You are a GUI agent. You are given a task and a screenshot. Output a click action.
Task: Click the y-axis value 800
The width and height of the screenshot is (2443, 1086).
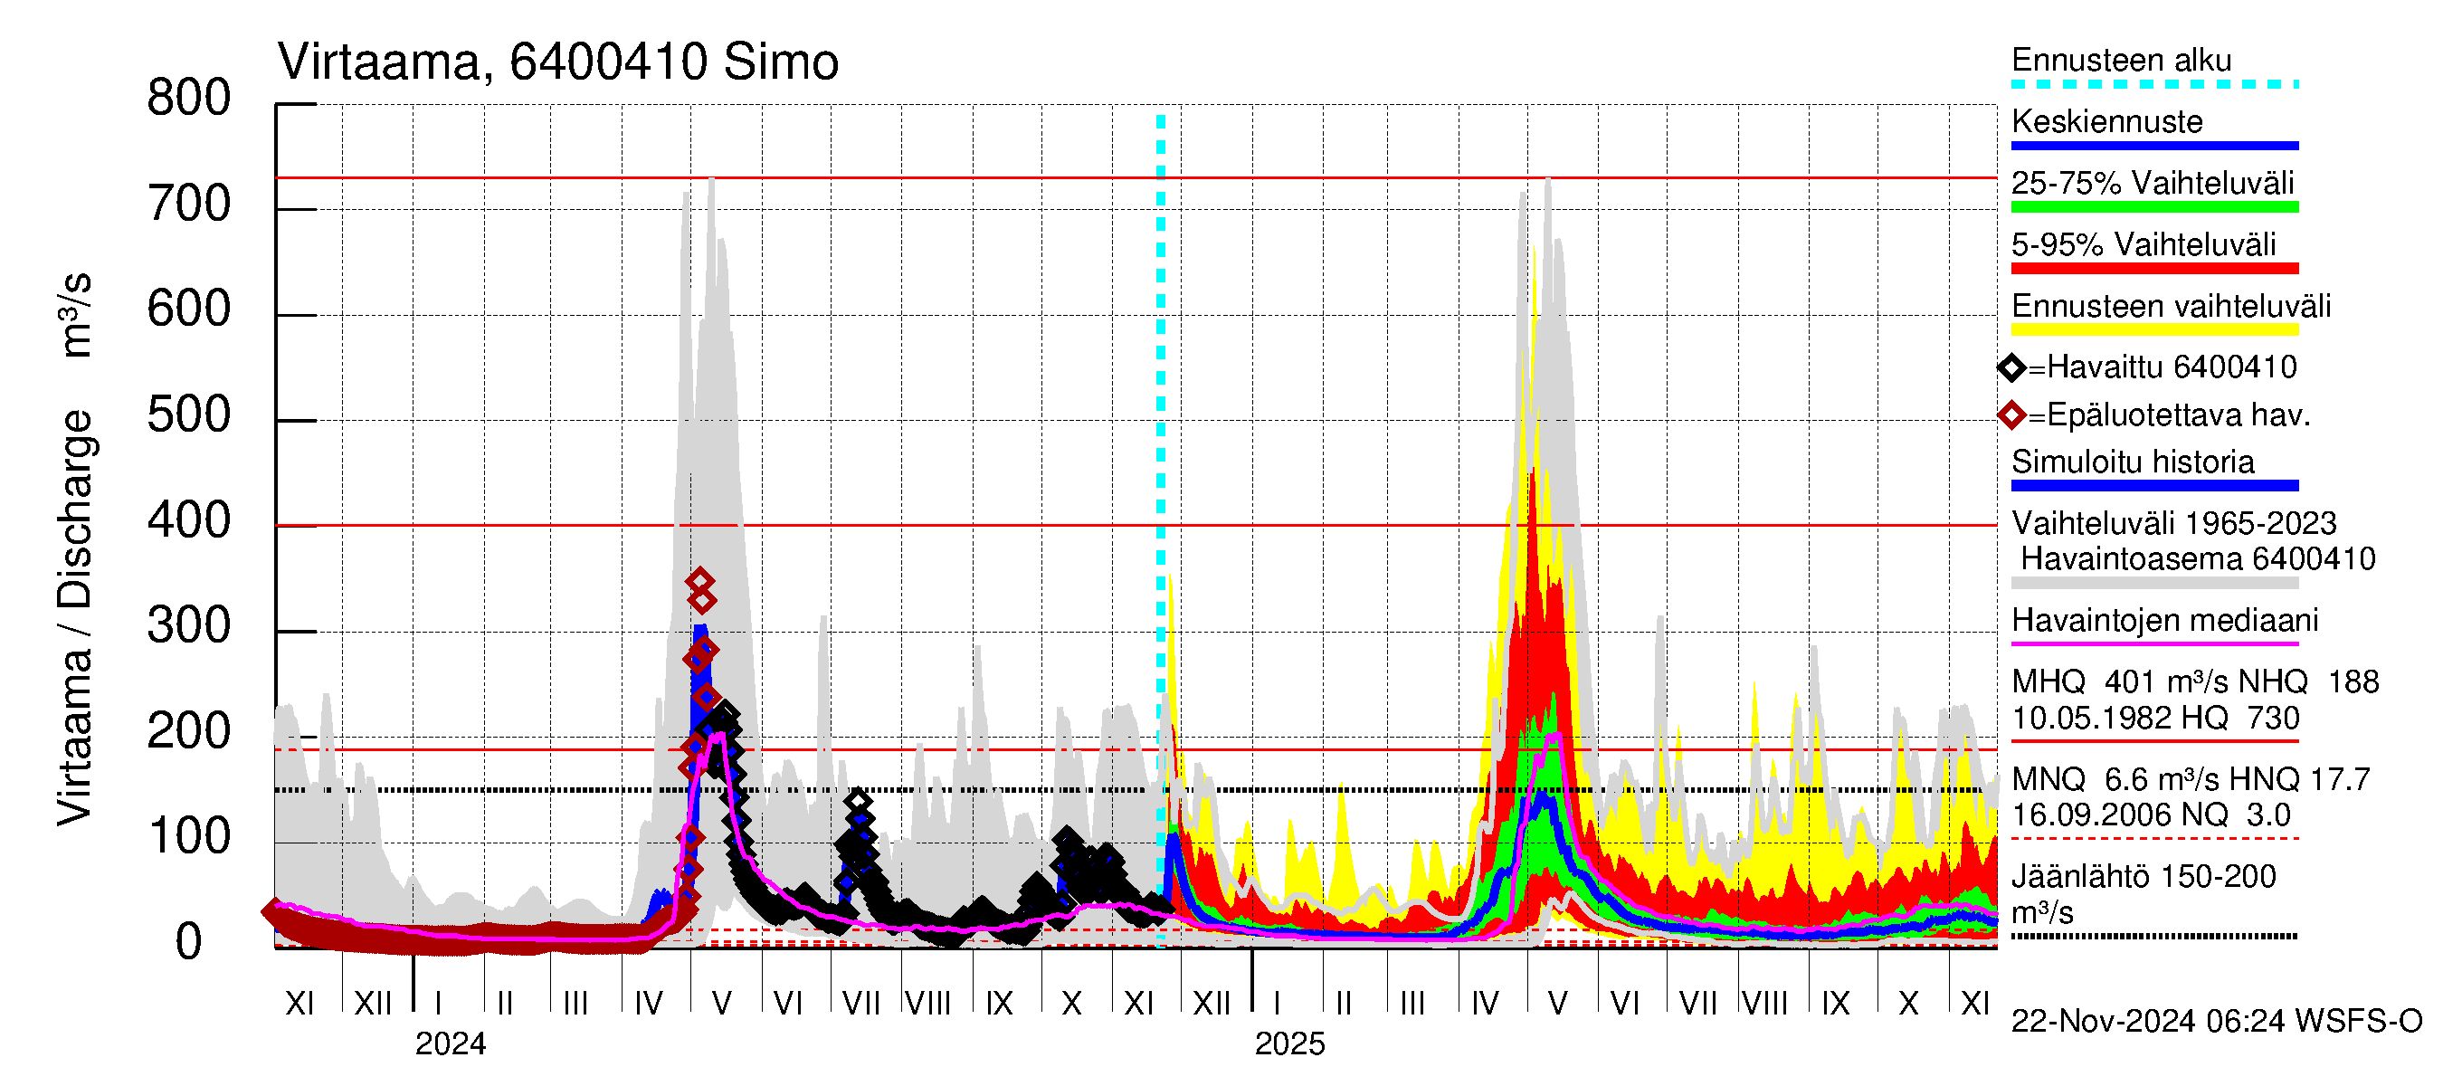click(x=189, y=98)
